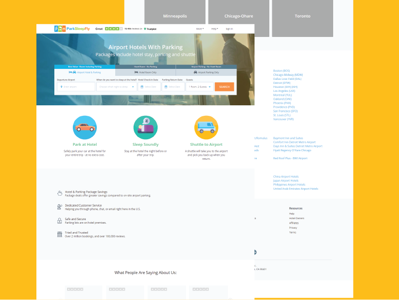The width and height of the screenshot is (399, 300).
Task: Click the Sleep Soundly bed icon
Action: coord(146,127)
